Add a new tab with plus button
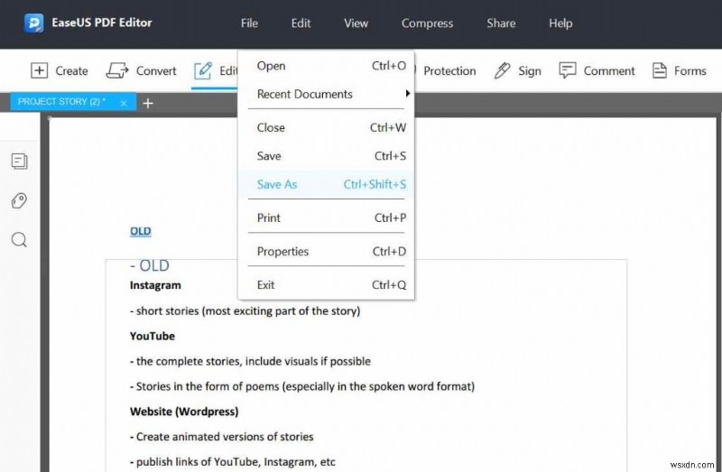722x472 pixels. pyautogui.click(x=148, y=103)
